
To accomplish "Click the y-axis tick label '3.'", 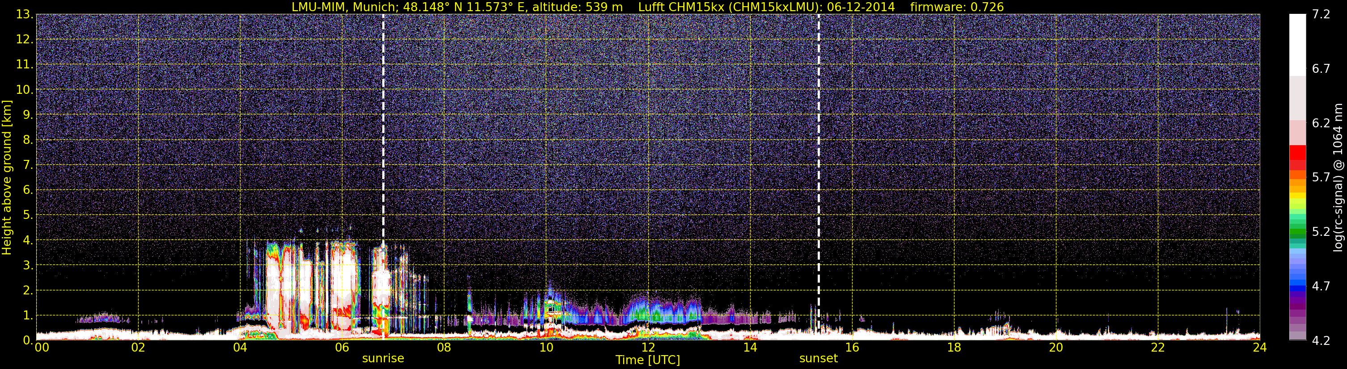I will coord(28,265).
